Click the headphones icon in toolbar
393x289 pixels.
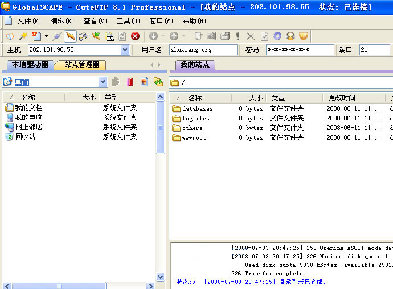tap(290, 36)
